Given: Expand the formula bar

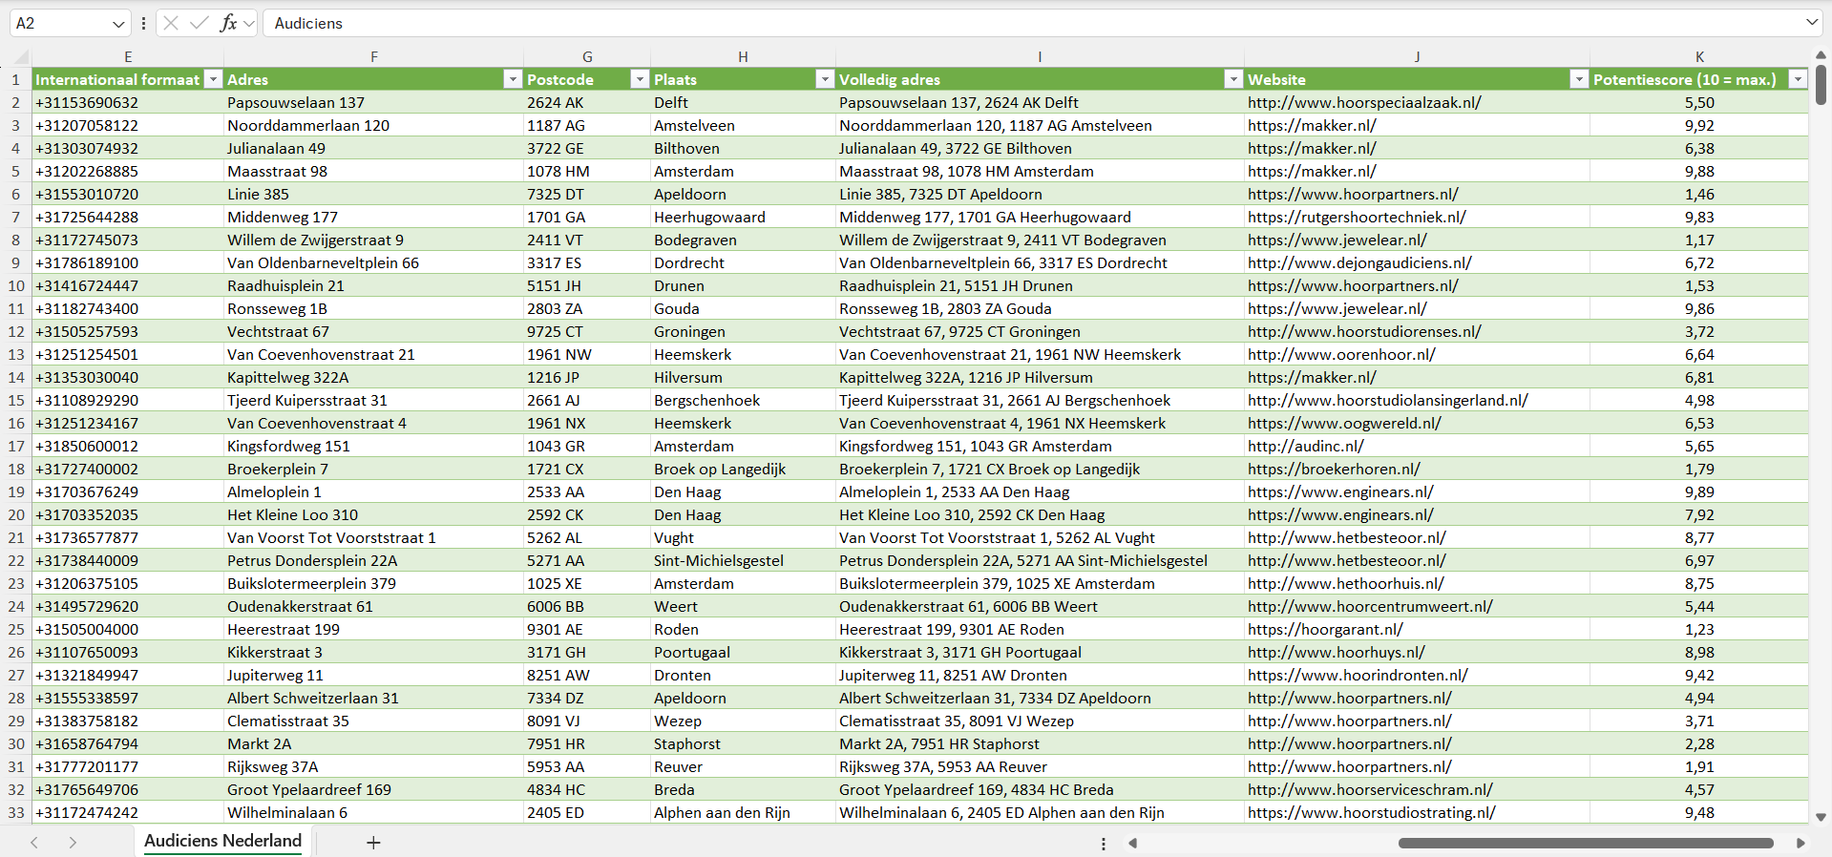Looking at the screenshot, I should pyautogui.click(x=1811, y=23).
